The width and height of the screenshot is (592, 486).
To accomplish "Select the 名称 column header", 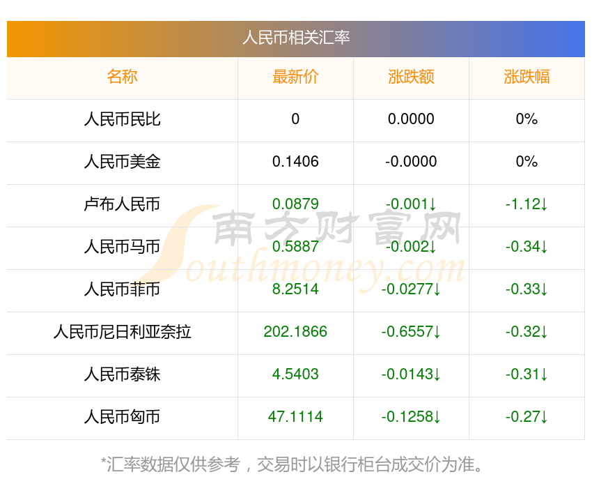I will (x=122, y=77).
